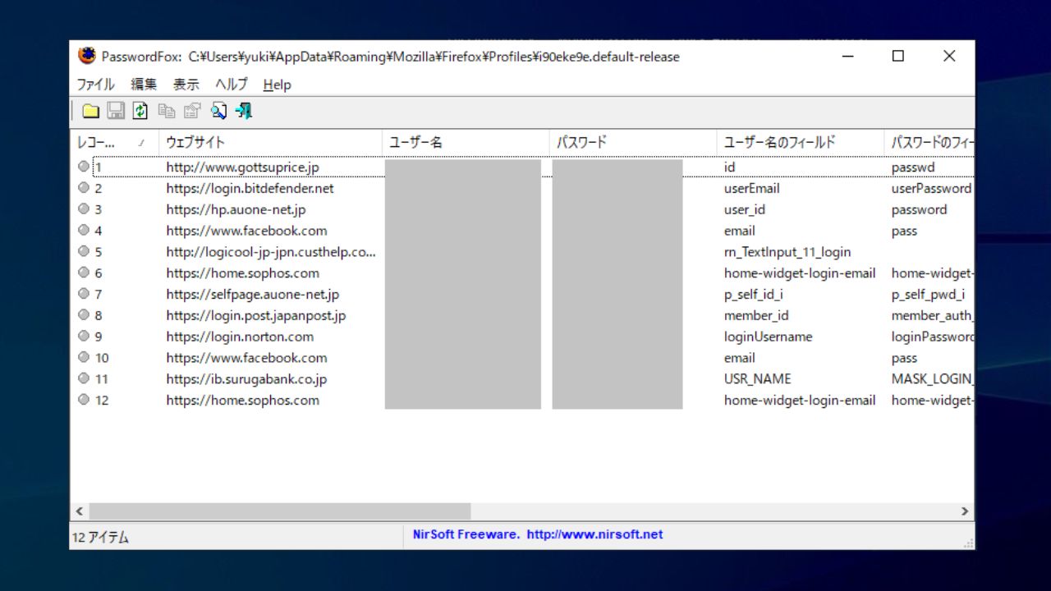Viewport: 1051px width, 591px height.
Task: Click the horizontal scrollbar right arrow
Action: pyautogui.click(x=966, y=511)
